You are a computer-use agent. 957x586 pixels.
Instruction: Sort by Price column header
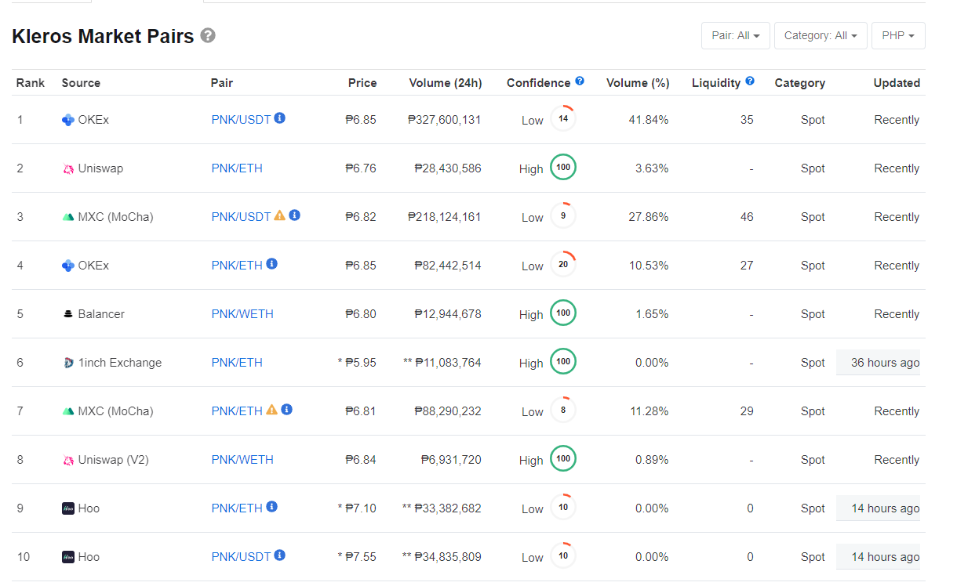click(x=362, y=83)
